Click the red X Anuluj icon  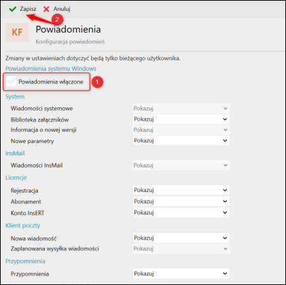46,9
